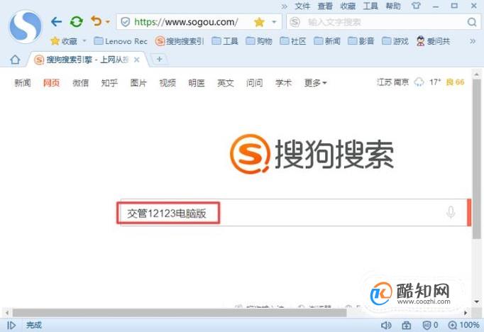Go back with the blue arrow

coord(56,22)
